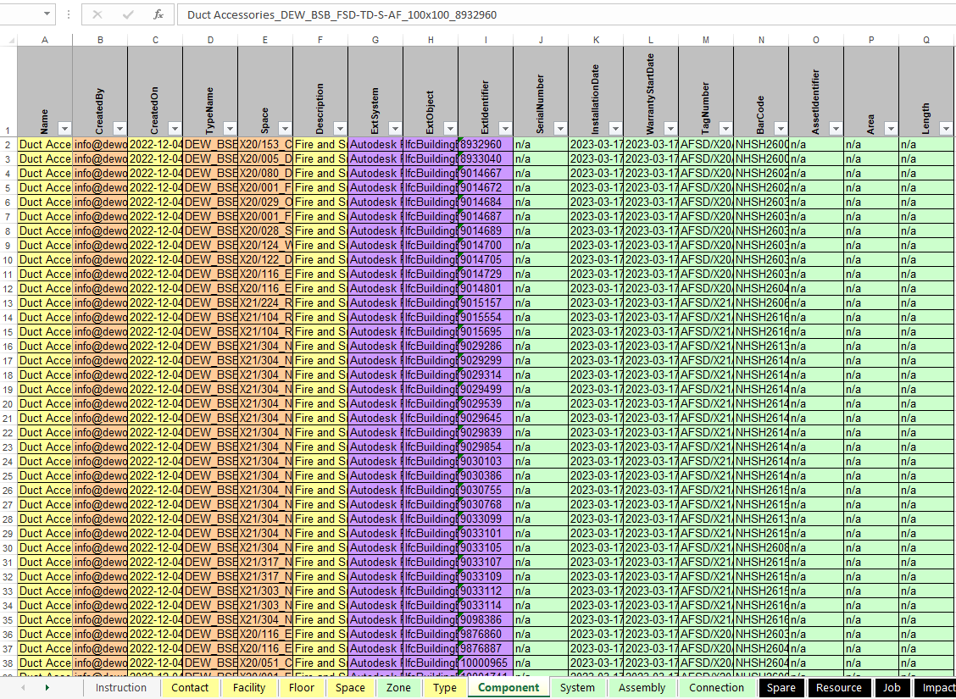Click the enter checkmark formula bar icon

(x=128, y=14)
